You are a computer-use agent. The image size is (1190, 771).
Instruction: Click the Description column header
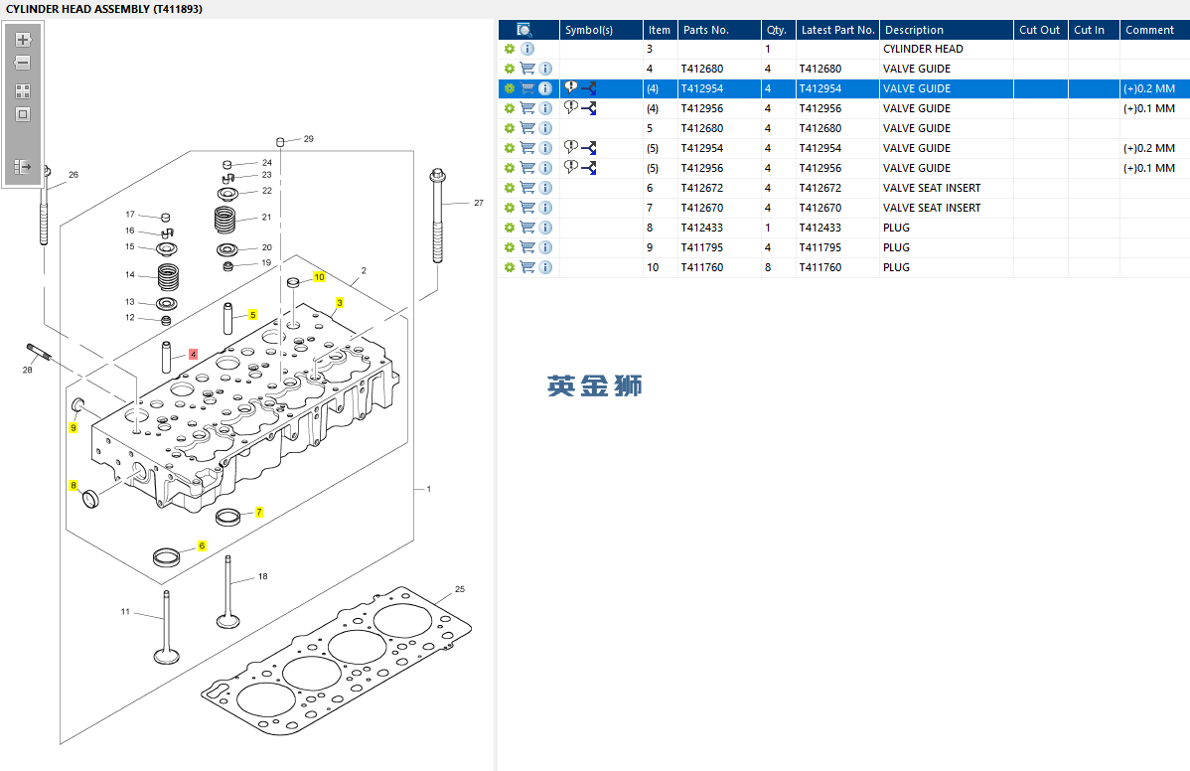[x=914, y=30]
